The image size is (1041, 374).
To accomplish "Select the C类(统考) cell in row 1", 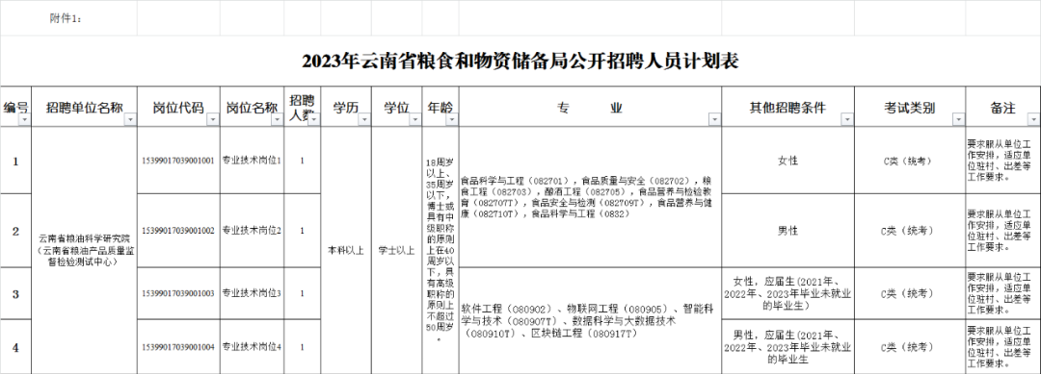I will [x=910, y=161].
